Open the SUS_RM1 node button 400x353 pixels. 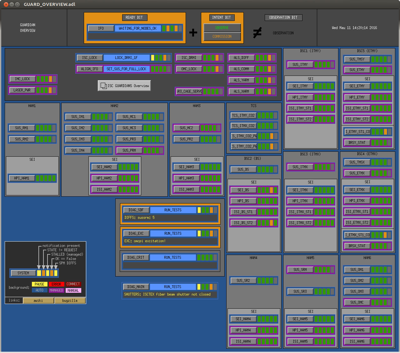point(22,128)
